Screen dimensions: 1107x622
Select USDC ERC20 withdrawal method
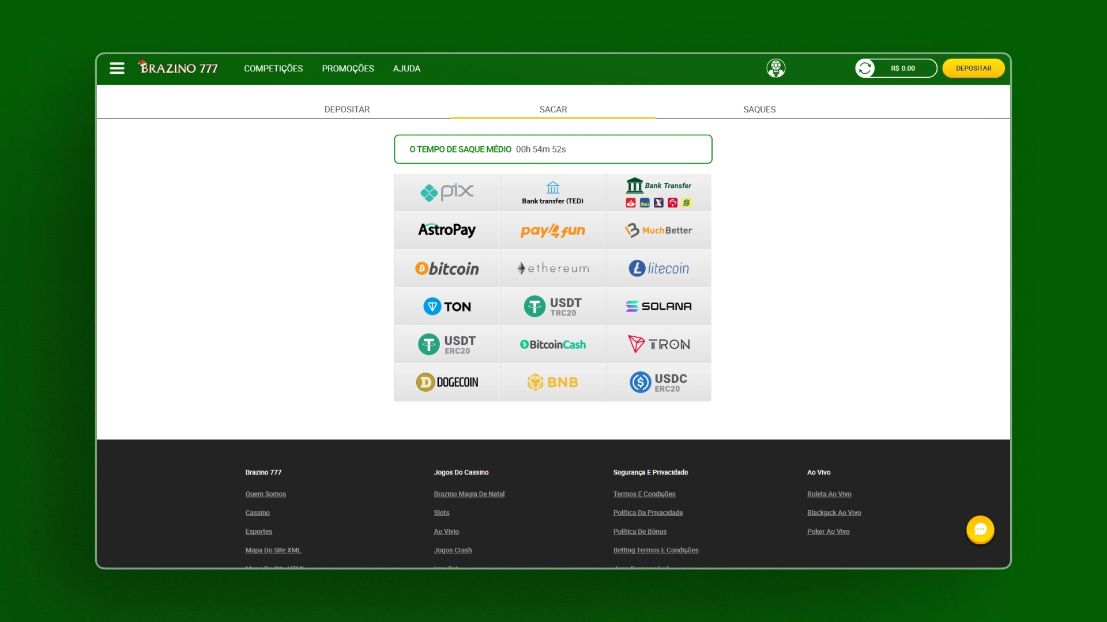(658, 382)
